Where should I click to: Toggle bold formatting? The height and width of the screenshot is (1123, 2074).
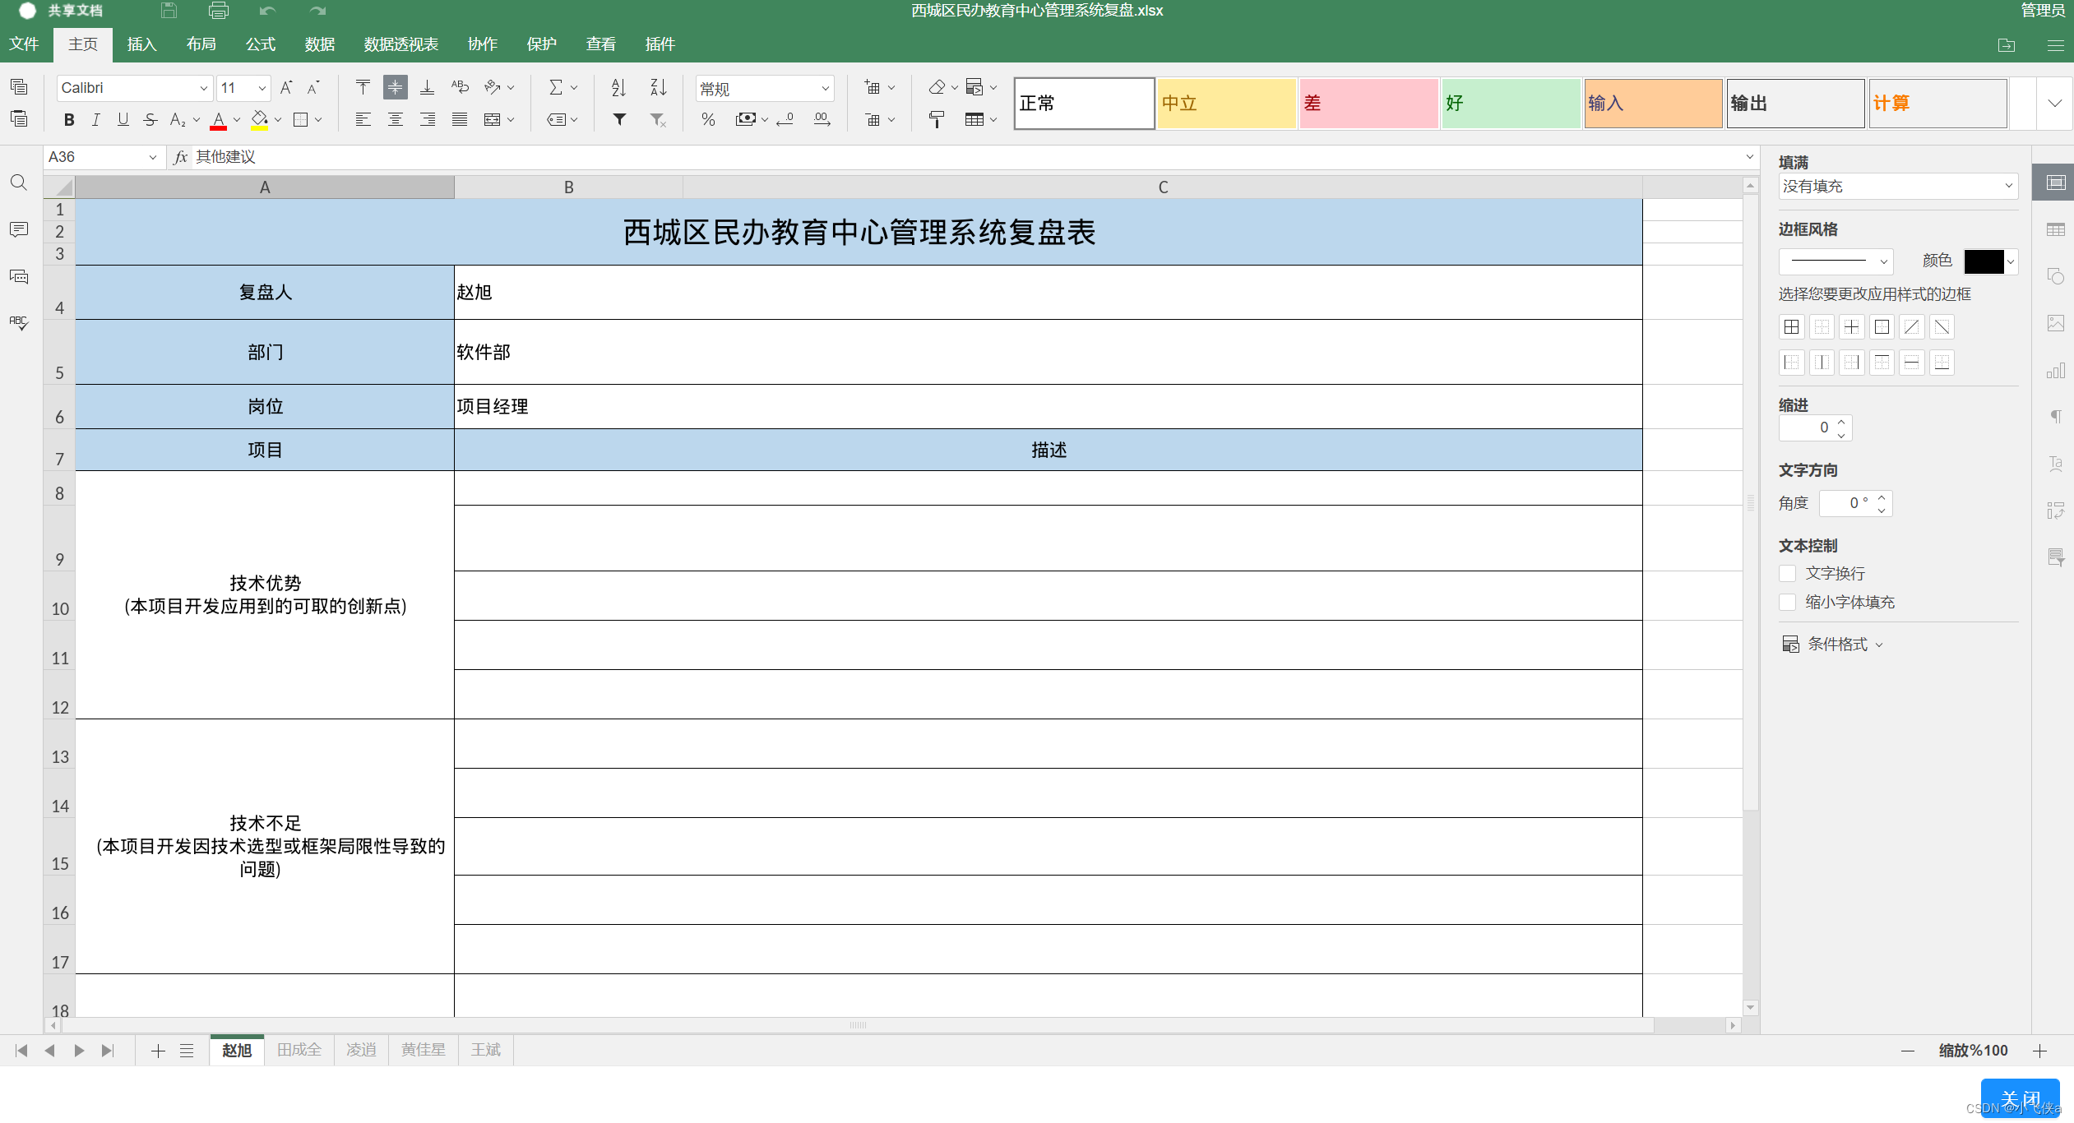69,120
